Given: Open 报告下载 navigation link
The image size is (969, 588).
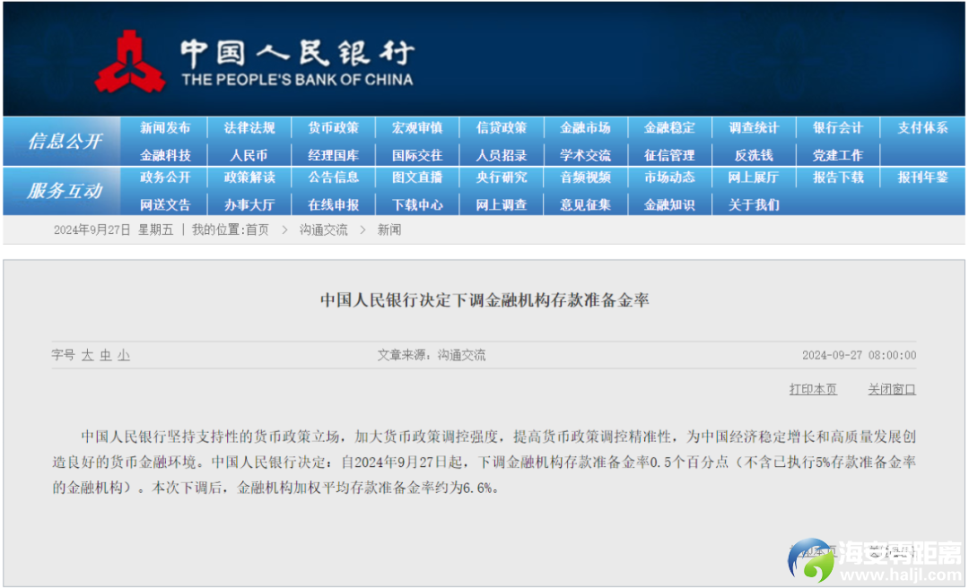Looking at the screenshot, I should pyautogui.click(x=837, y=177).
